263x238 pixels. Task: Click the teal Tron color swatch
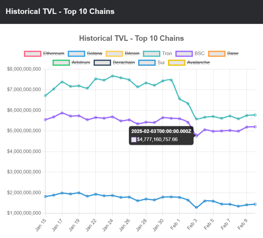151,53
